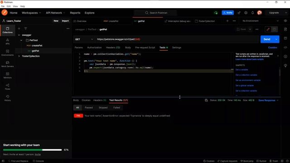Image resolution: width=290 pixels, height=163 pixels.
Task: Open the File menu
Action: click(x=3, y=6)
